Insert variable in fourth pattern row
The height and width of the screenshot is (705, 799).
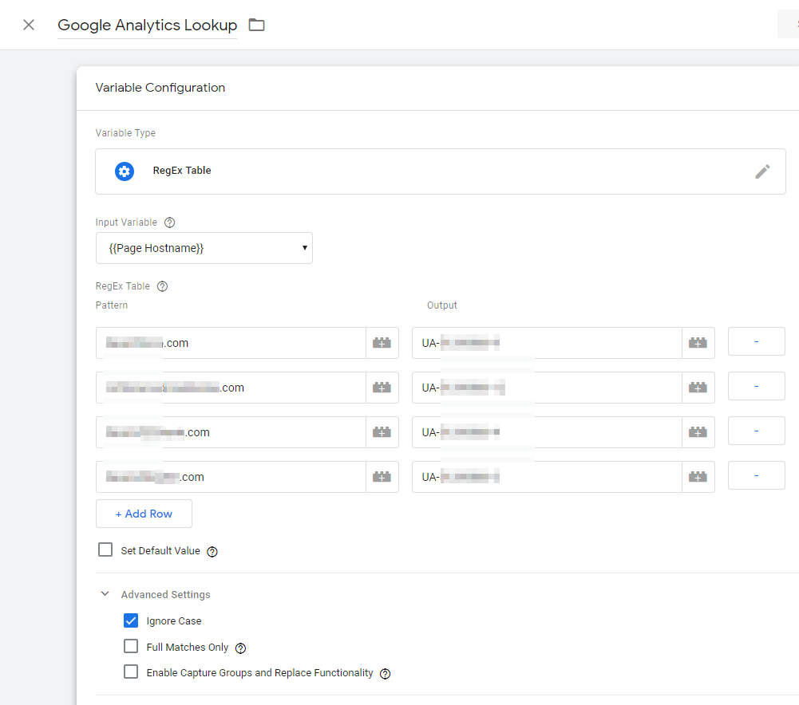coord(382,477)
